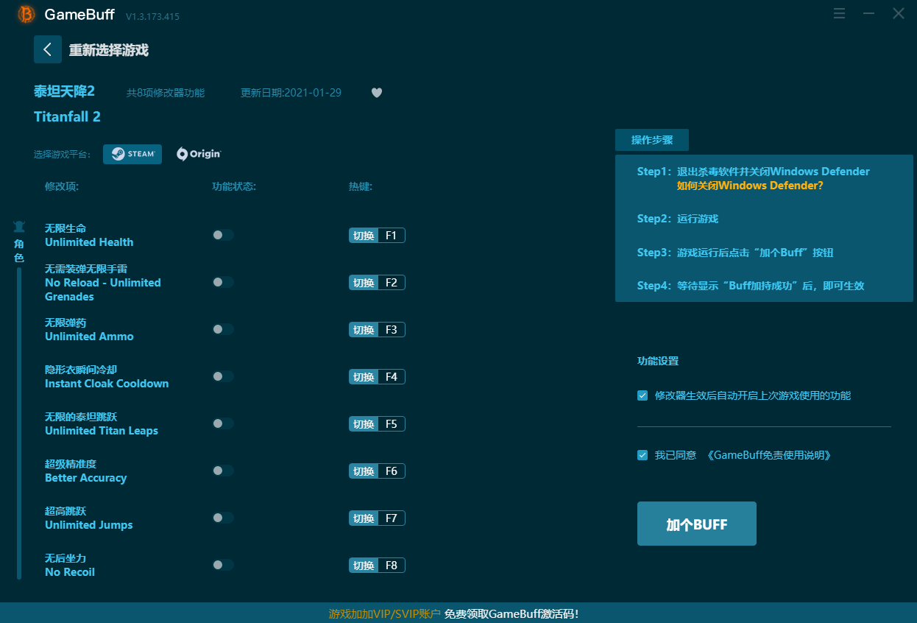The width and height of the screenshot is (917, 623).
Task: Click the sidebar vertical scrollbar under 角色
Action: coord(19,423)
